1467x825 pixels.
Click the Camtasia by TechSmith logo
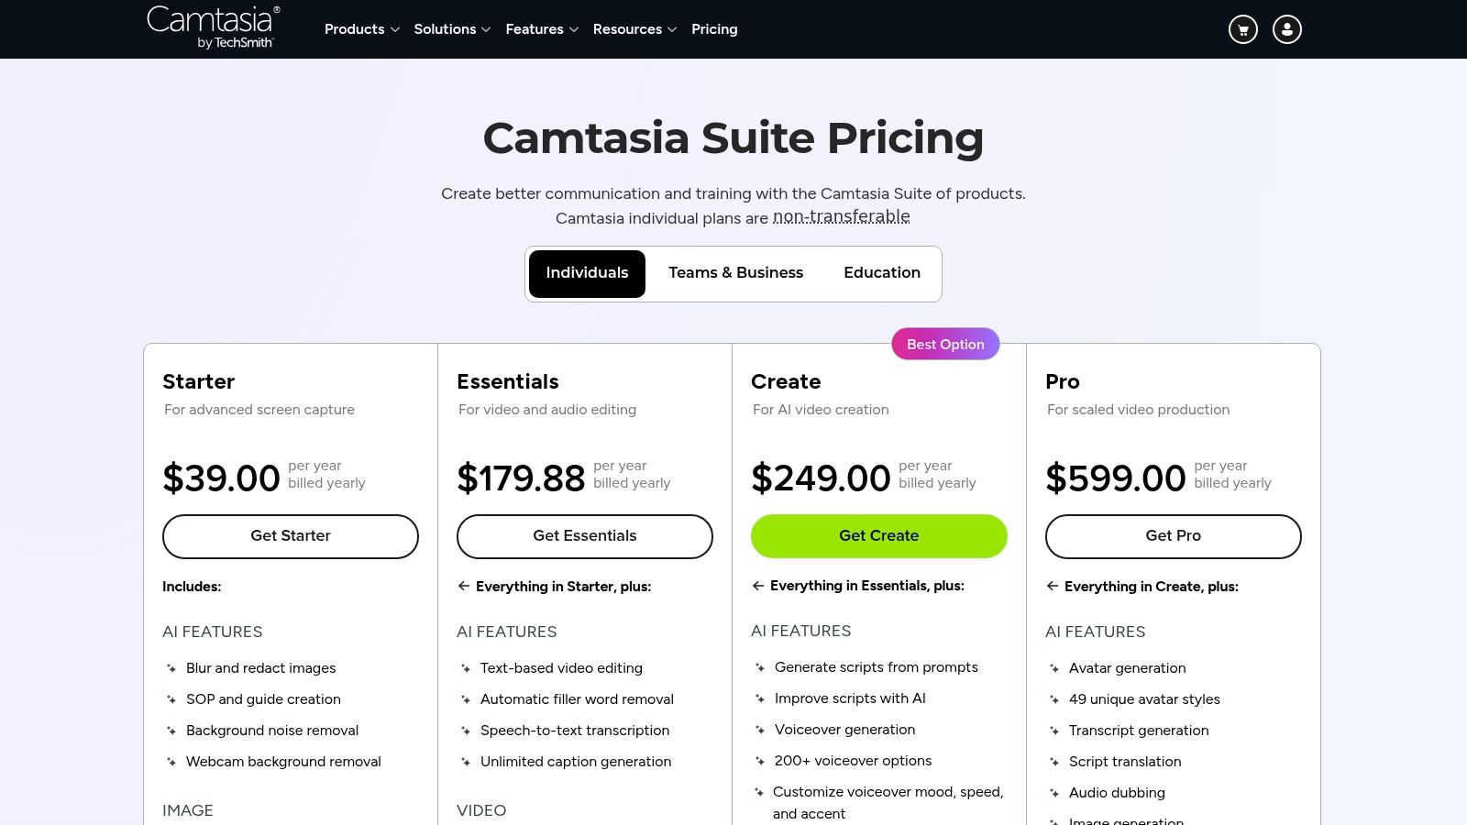pos(213,27)
